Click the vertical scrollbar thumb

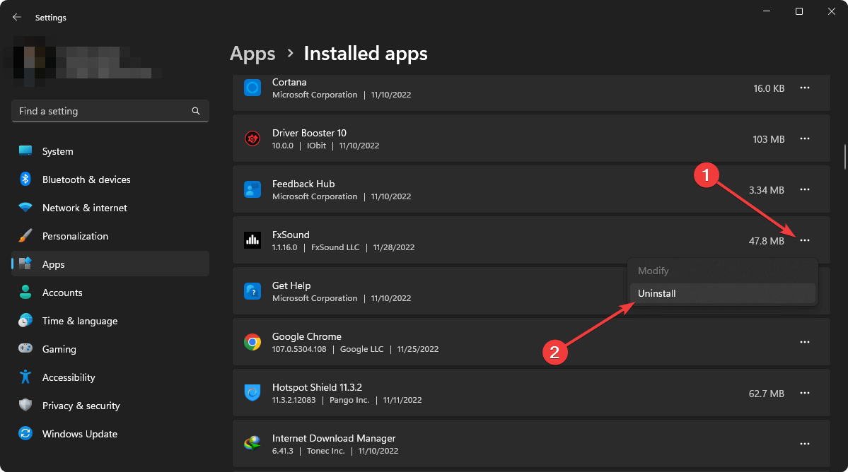pos(844,157)
